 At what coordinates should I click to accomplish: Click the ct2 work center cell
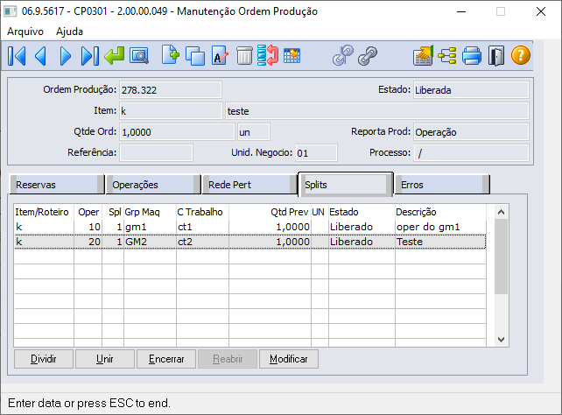pos(202,242)
